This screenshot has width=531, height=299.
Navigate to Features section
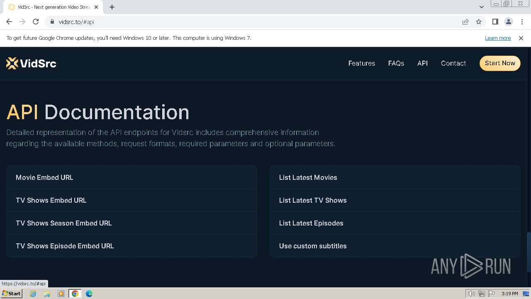pos(362,63)
